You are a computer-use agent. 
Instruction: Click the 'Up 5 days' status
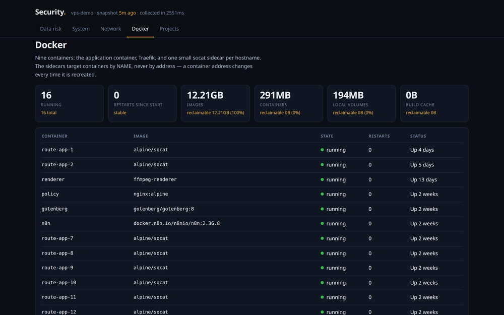[422, 165]
